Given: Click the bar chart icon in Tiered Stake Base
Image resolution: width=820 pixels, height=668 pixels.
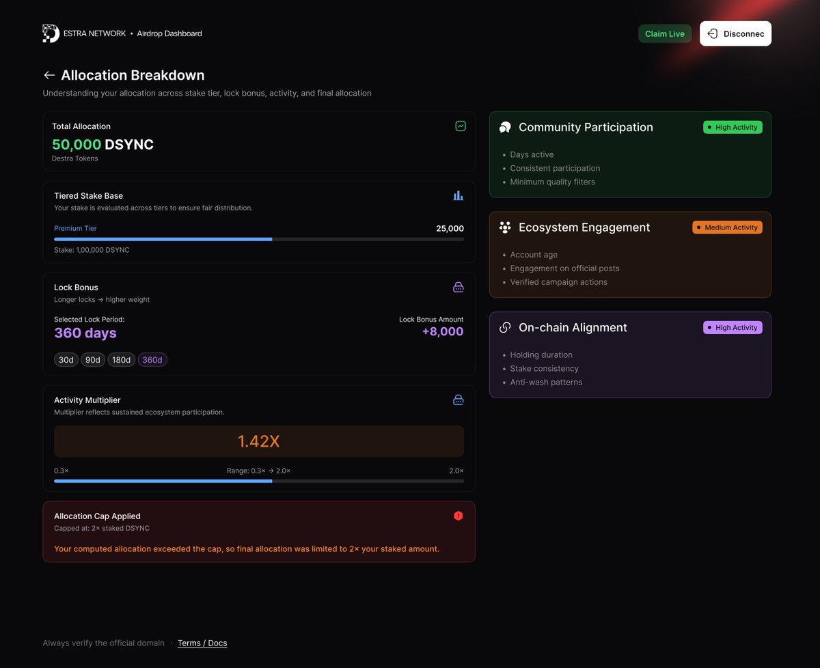Looking at the screenshot, I should 459,195.
